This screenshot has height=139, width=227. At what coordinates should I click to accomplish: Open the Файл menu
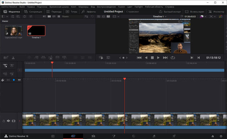[x=22, y=7]
